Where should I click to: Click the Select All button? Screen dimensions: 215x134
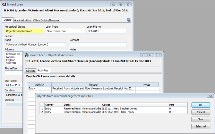click(201, 126)
